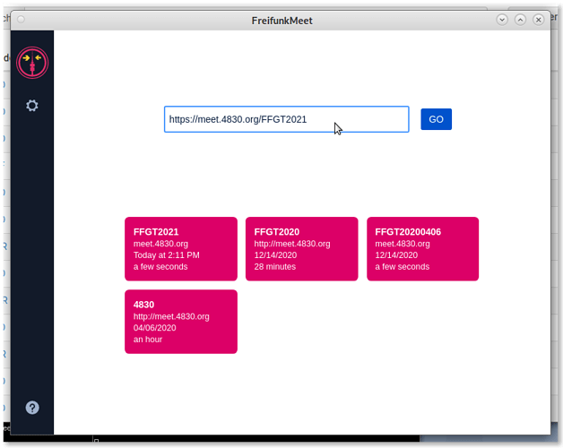Click the '04/06/2020' date text
This screenshot has width=563, height=448.
point(154,328)
